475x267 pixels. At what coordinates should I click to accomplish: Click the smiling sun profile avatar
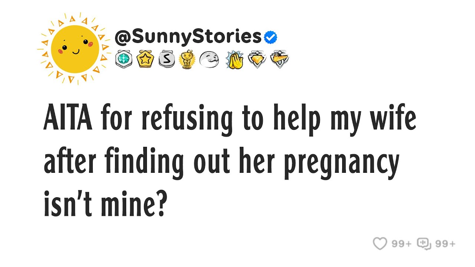coord(75,48)
